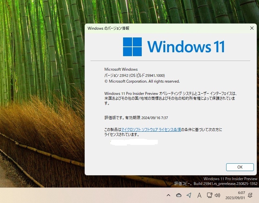The width and height of the screenshot is (259, 203).
Task: Open the OneDrive cloud tray icon
Action: (178, 195)
